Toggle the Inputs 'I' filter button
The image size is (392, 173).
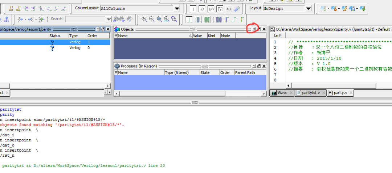click(x=193, y=8)
